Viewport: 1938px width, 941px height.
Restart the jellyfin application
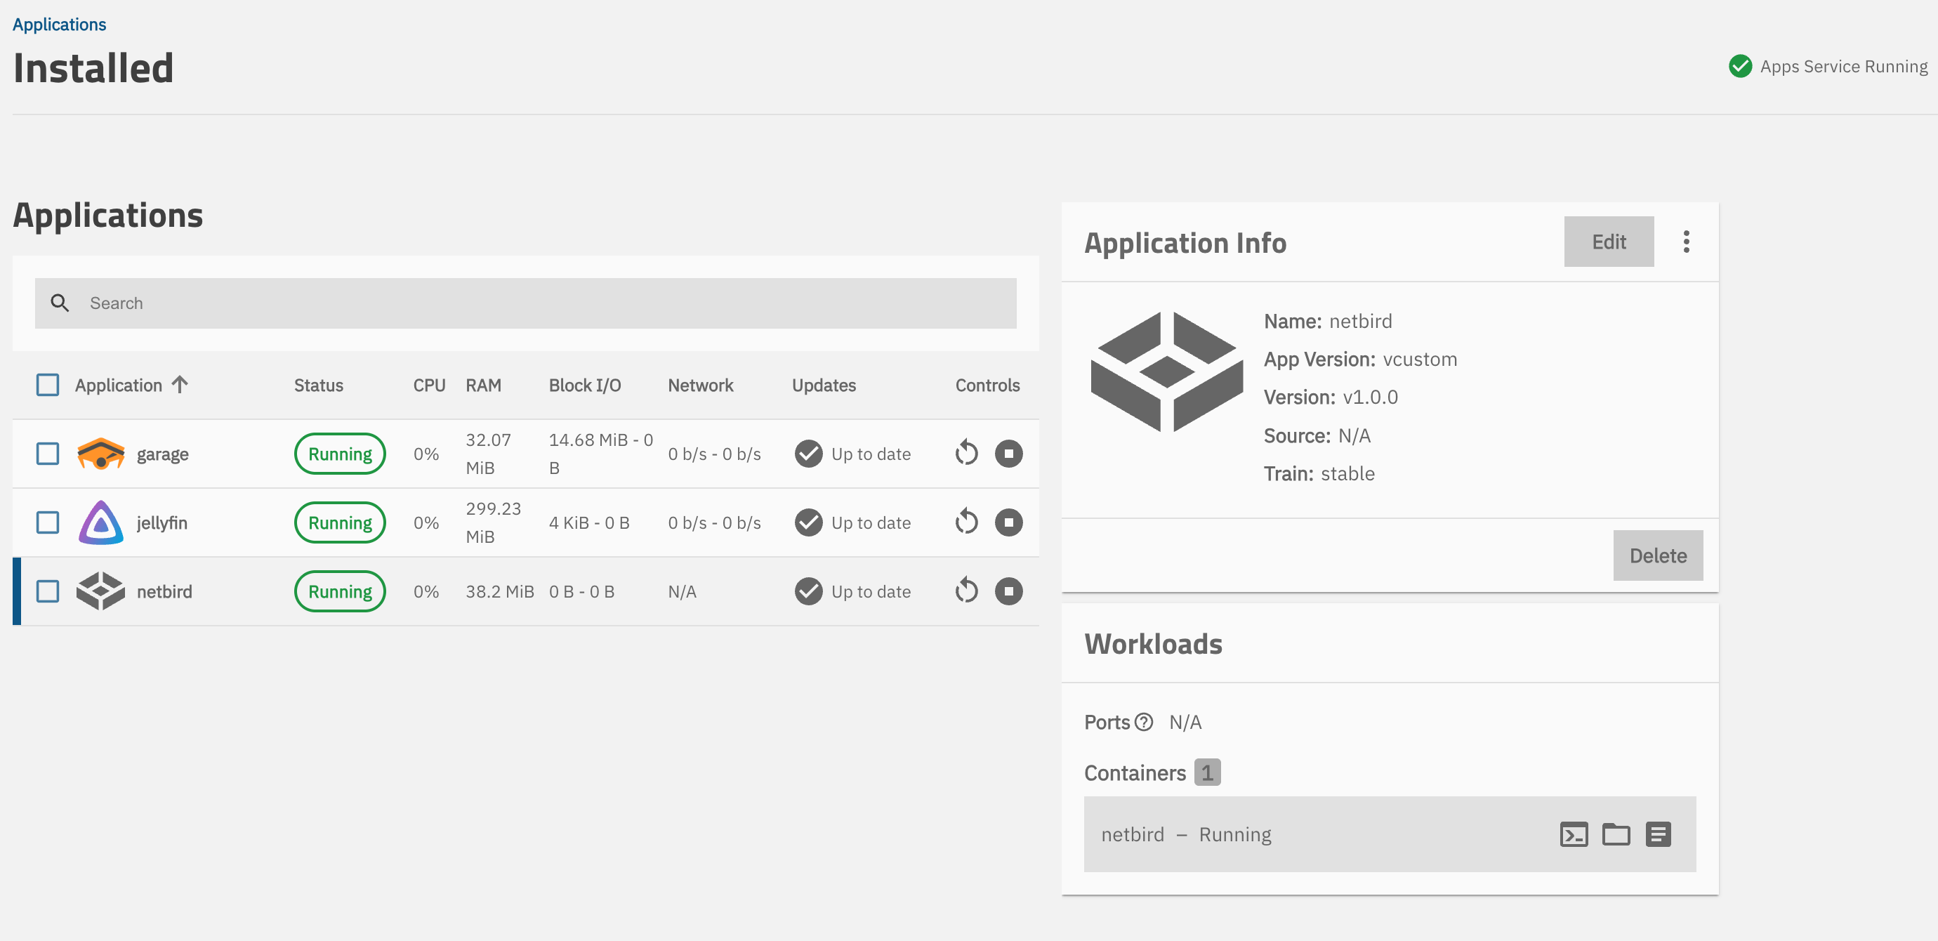(x=966, y=522)
